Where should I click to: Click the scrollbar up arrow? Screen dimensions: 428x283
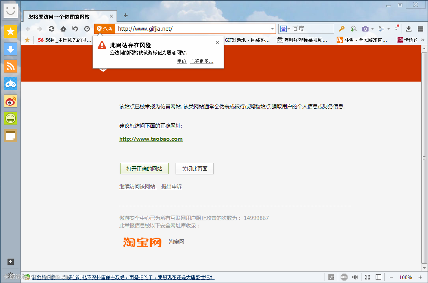click(424, 48)
